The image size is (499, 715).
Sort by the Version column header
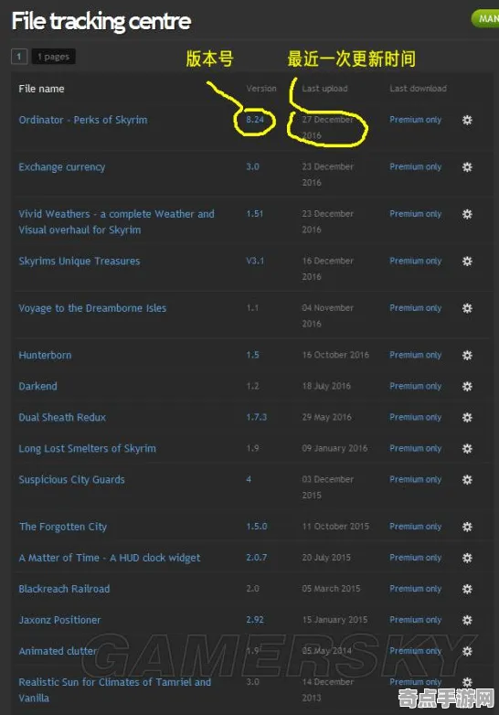[x=261, y=89]
